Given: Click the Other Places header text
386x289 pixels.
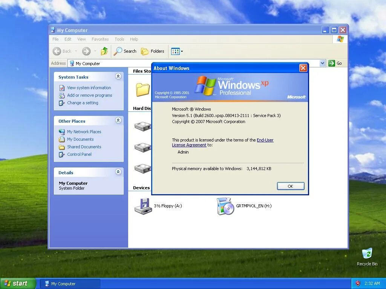Looking at the screenshot, I should click(x=72, y=121).
